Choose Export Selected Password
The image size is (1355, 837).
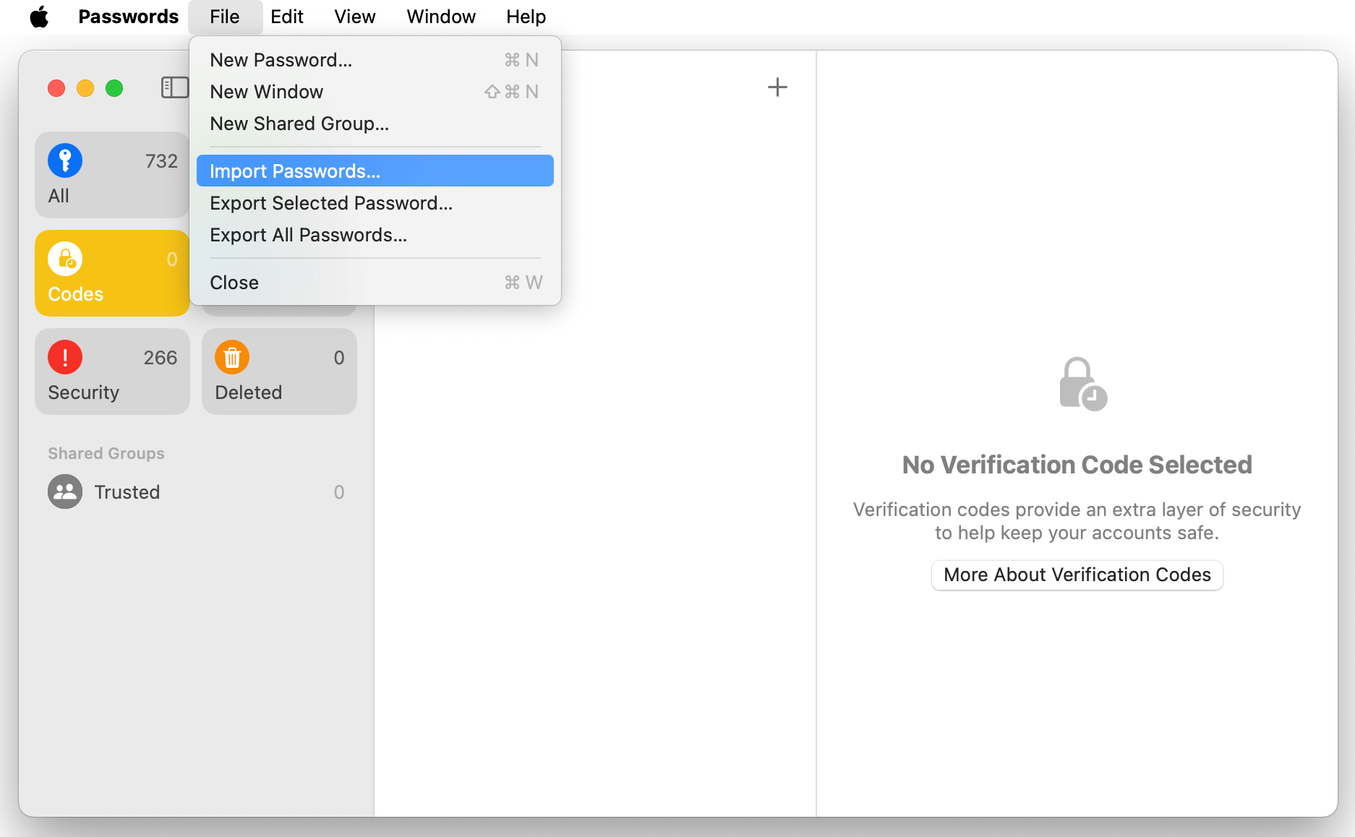tap(331, 203)
